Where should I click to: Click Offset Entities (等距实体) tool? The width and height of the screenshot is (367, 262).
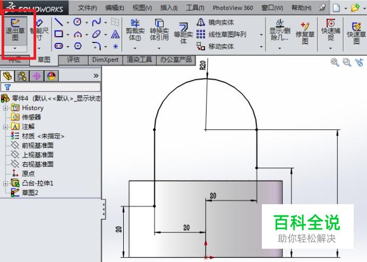(x=183, y=33)
